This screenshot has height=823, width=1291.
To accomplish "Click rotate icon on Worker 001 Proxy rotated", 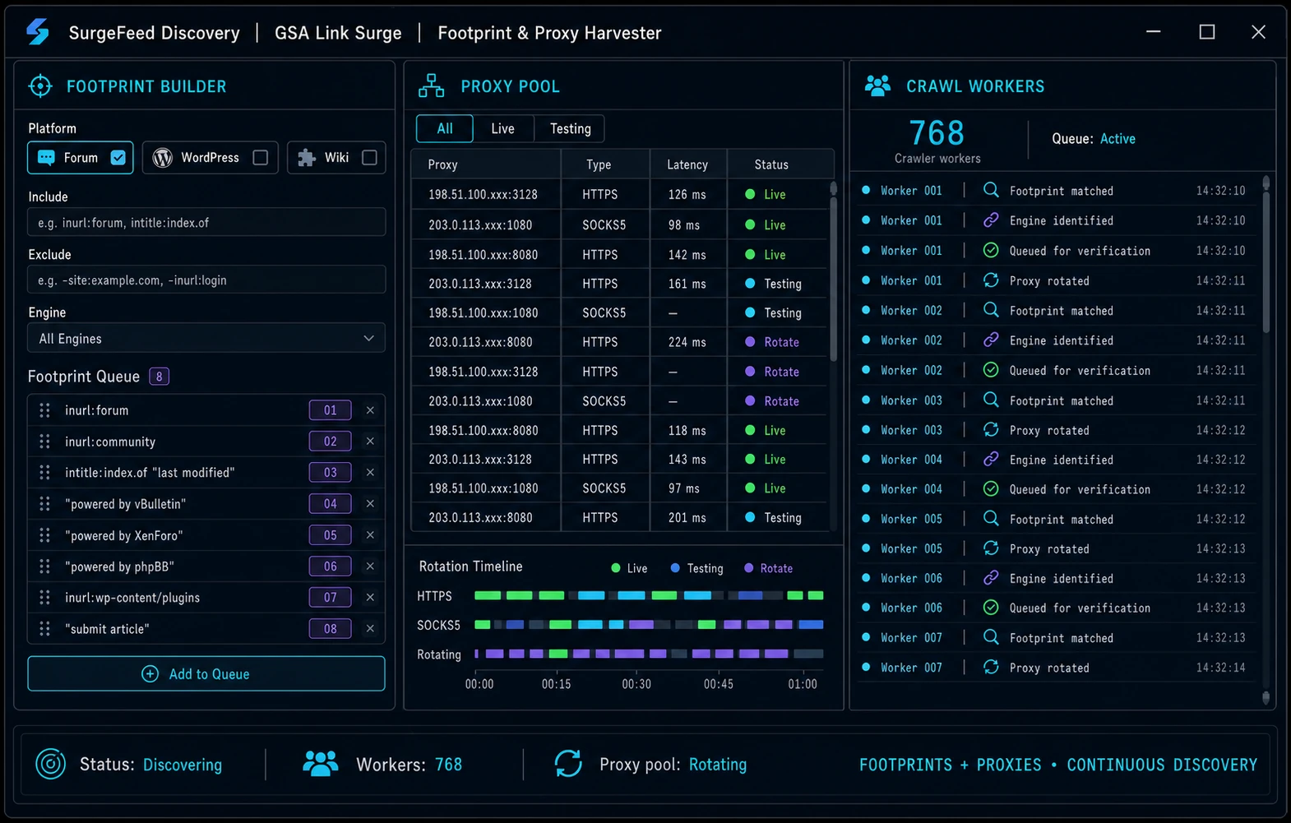I will pyautogui.click(x=992, y=280).
